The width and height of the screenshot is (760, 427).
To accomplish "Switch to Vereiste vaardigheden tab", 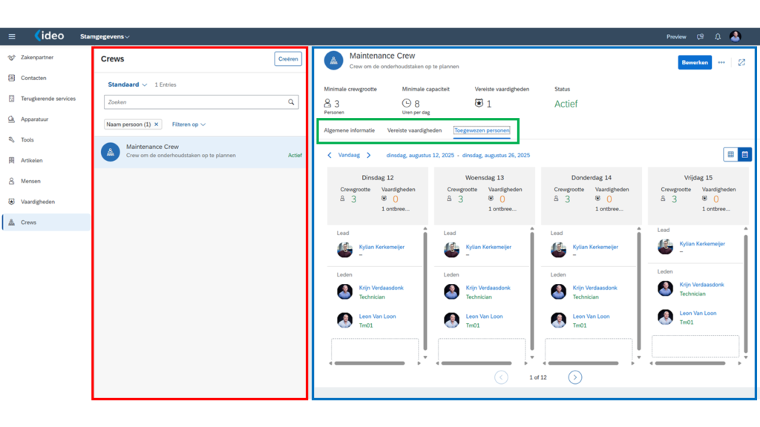I will 414,130.
